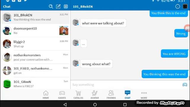Tap avatar beside the '...' message

(x=76, y=43)
